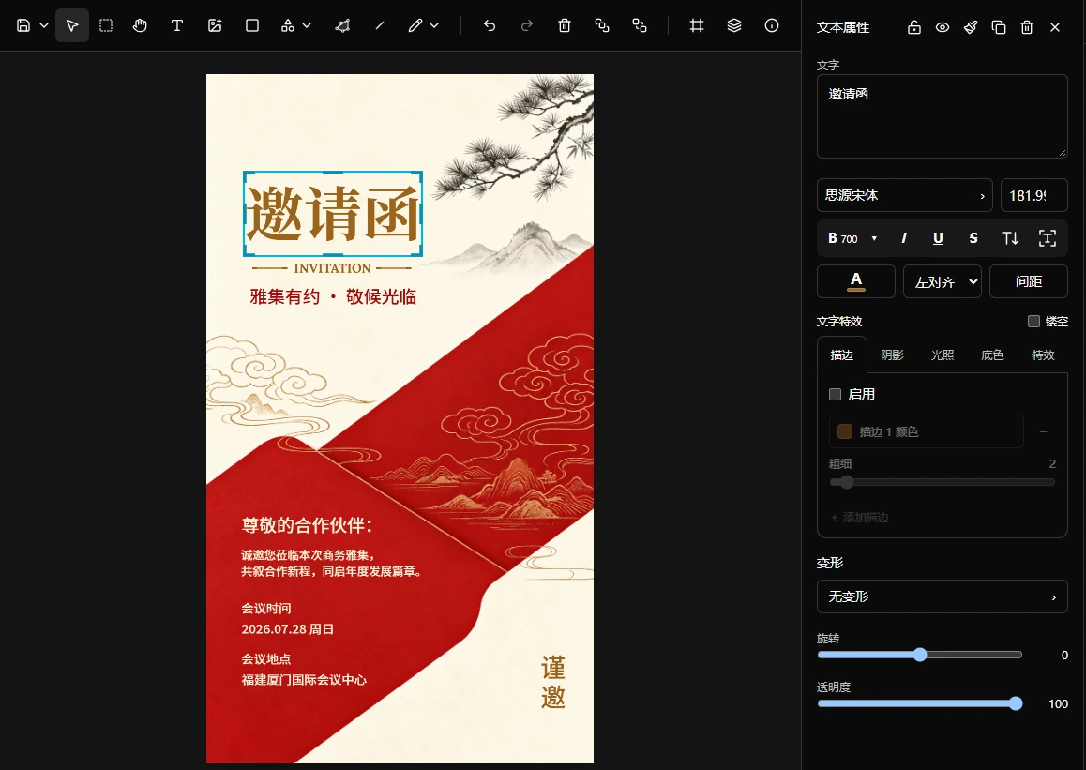The height and width of the screenshot is (770, 1086).
Task: Toggle strikethrough formatting
Action: [973, 238]
